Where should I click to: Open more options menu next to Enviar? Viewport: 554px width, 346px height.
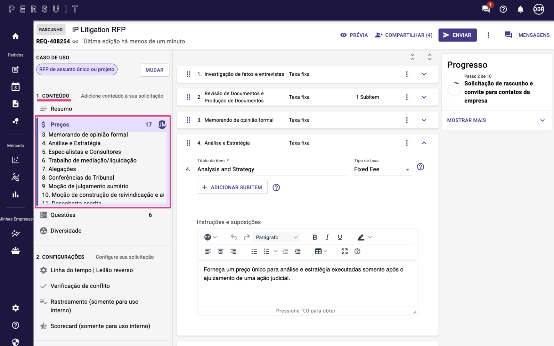488,35
